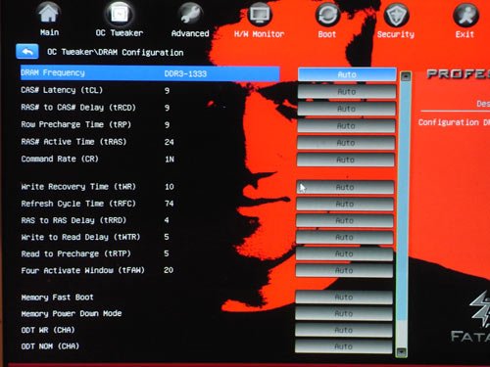Click the blue back arrow button
490x367 pixels.
(x=27, y=52)
